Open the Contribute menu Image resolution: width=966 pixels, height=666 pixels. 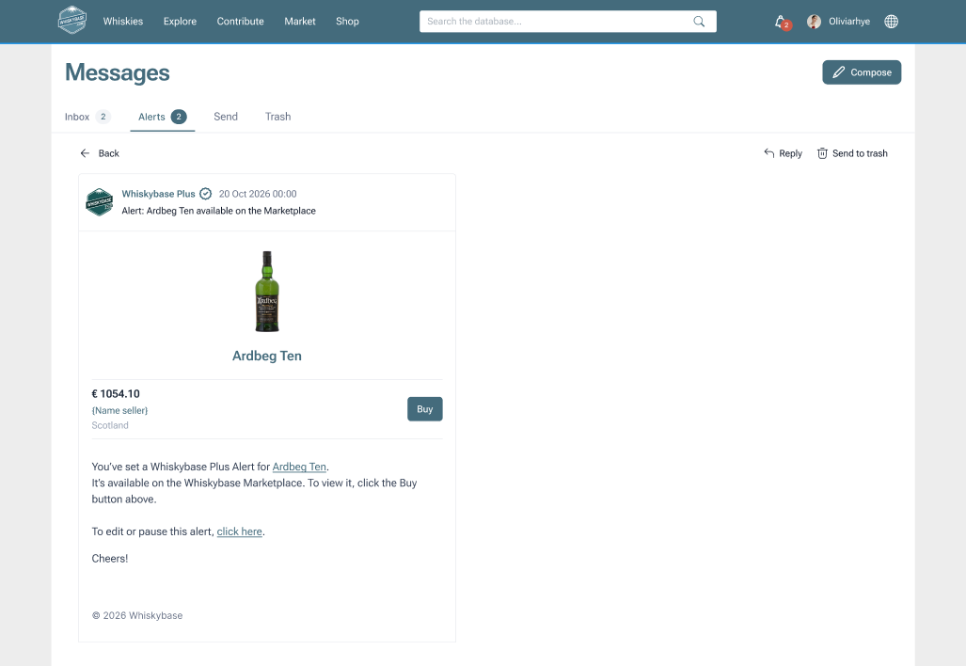click(240, 21)
